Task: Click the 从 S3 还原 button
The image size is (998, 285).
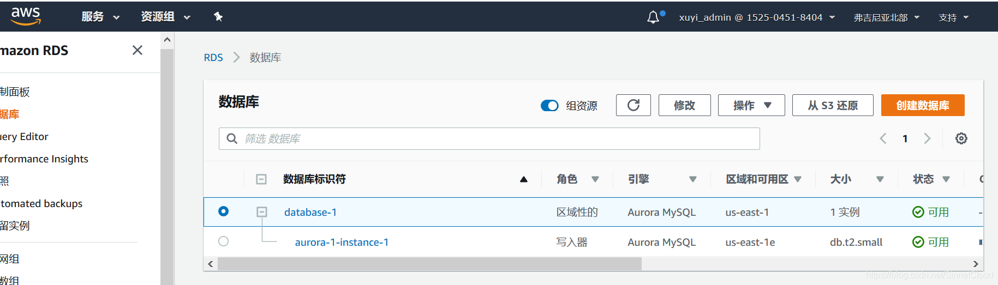Action: pos(833,105)
